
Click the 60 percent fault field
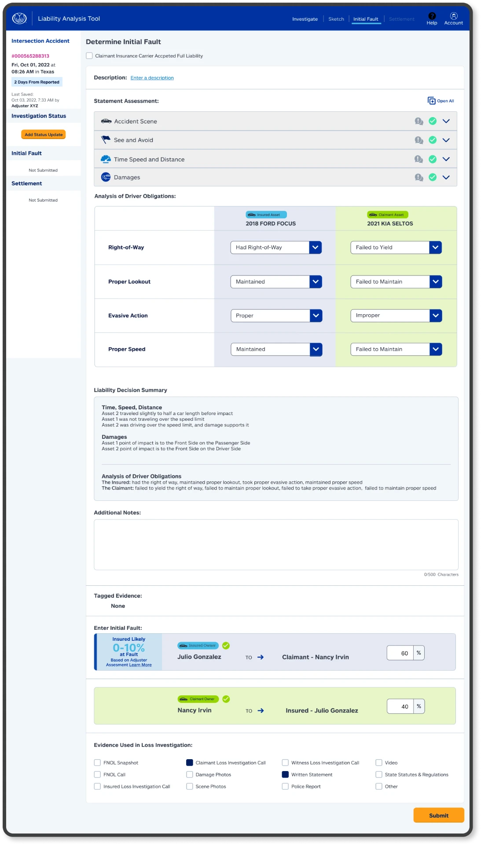click(x=400, y=653)
